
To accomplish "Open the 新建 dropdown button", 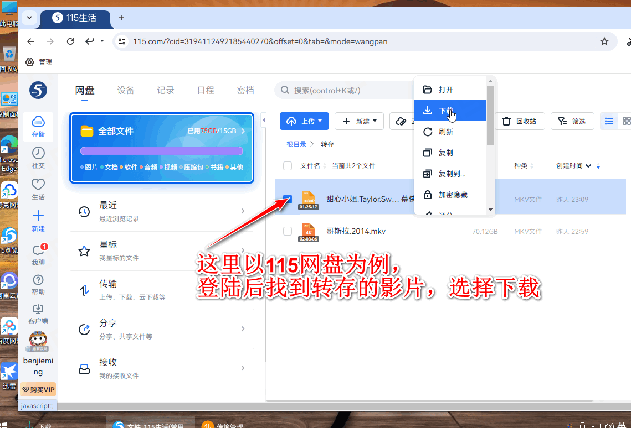I will pyautogui.click(x=359, y=121).
